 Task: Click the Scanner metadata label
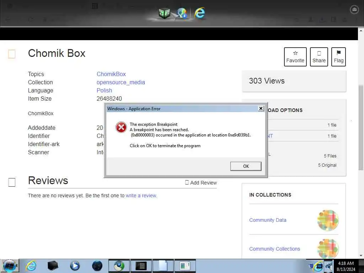pyautogui.click(x=38, y=152)
